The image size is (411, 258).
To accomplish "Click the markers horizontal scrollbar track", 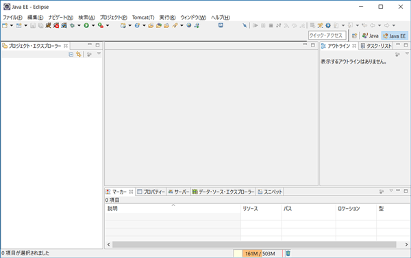I will tap(254, 244).
